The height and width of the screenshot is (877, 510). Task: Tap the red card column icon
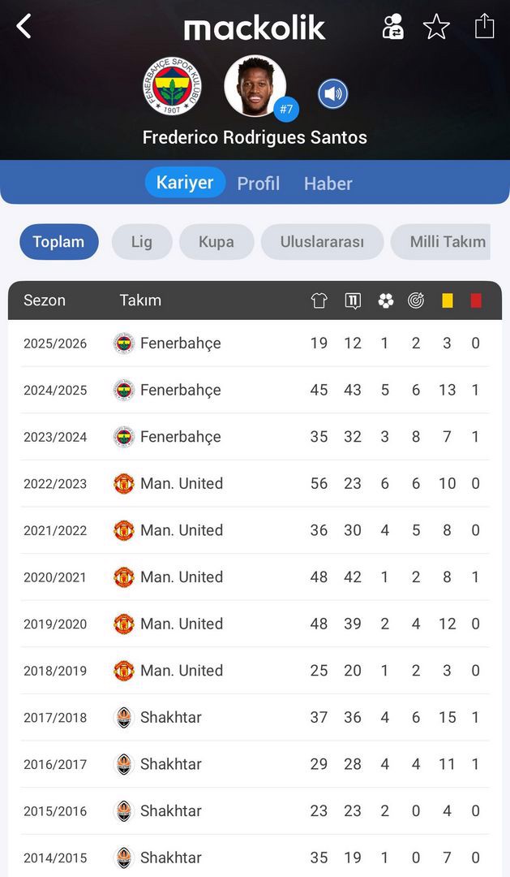click(x=476, y=300)
